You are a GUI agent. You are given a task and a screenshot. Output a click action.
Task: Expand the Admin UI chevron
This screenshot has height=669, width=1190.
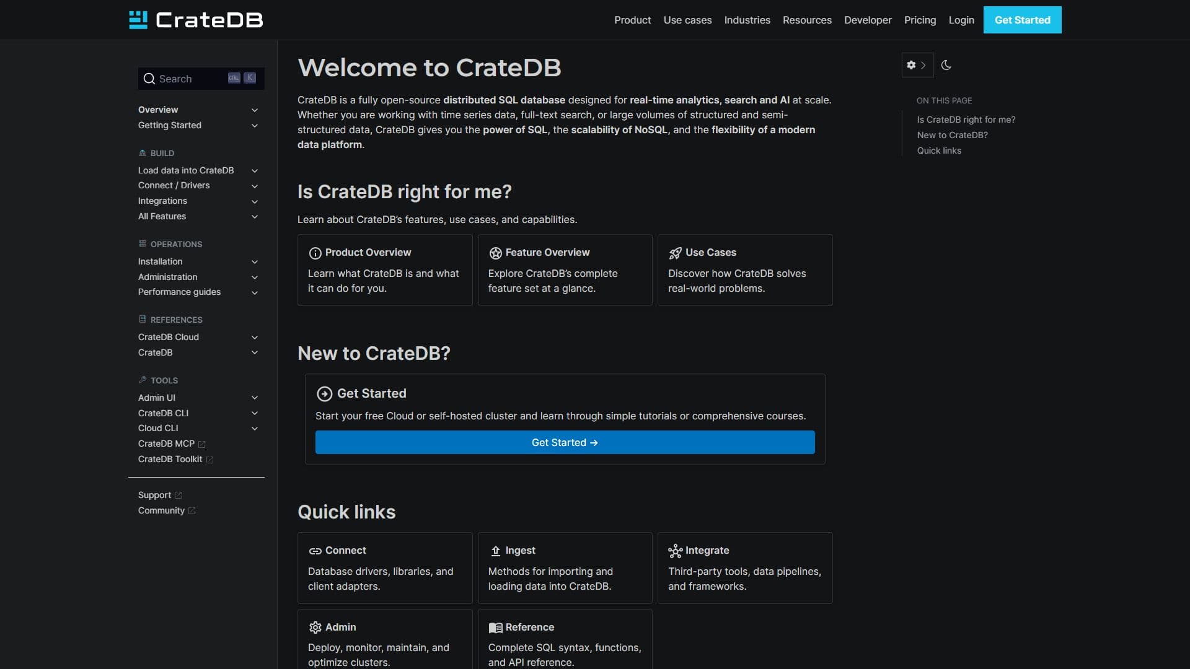[255, 398]
